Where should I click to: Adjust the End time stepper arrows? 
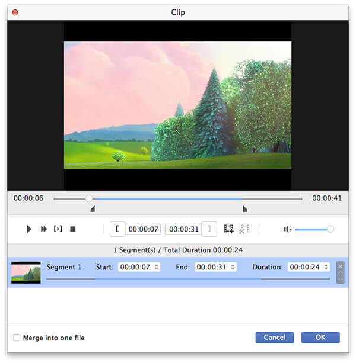coord(233,267)
